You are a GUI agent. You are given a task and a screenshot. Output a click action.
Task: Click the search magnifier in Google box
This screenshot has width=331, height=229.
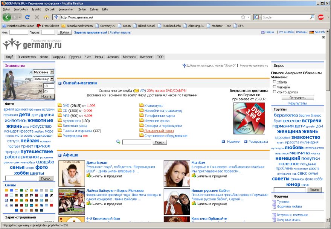click(x=311, y=17)
